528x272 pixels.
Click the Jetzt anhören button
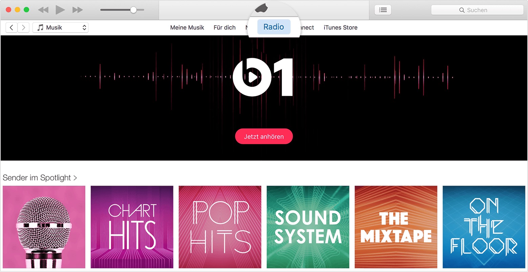pos(264,136)
